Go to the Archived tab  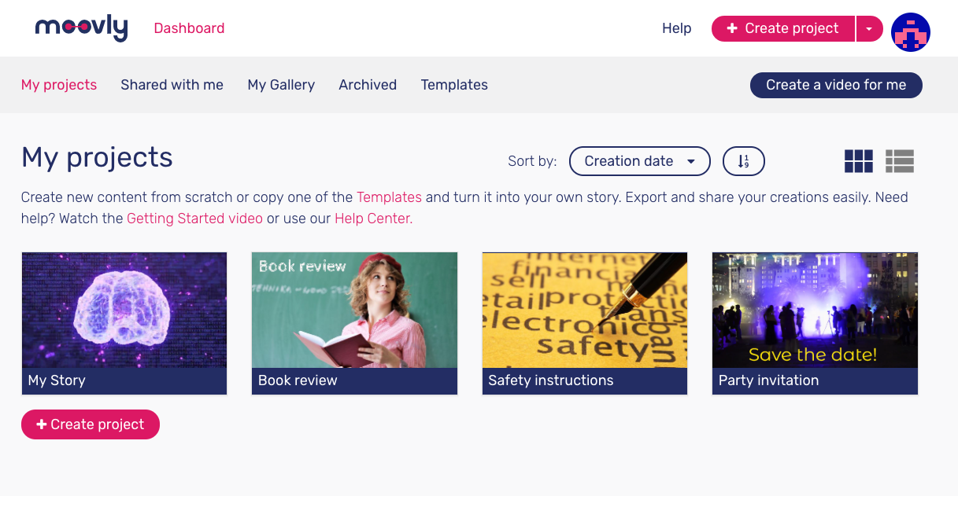(x=368, y=85)
